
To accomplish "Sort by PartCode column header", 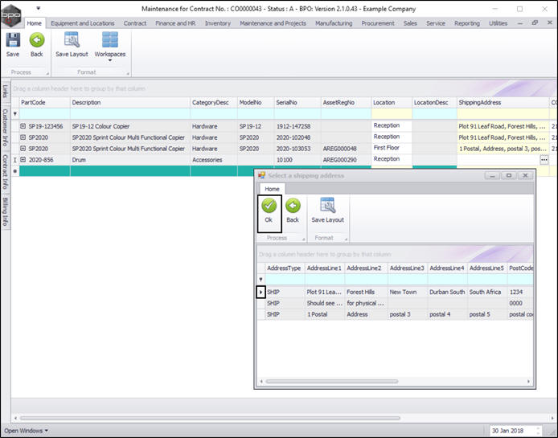I will point(44,103).
